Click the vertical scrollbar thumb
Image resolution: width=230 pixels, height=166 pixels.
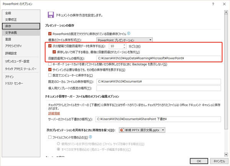(226, 72)
